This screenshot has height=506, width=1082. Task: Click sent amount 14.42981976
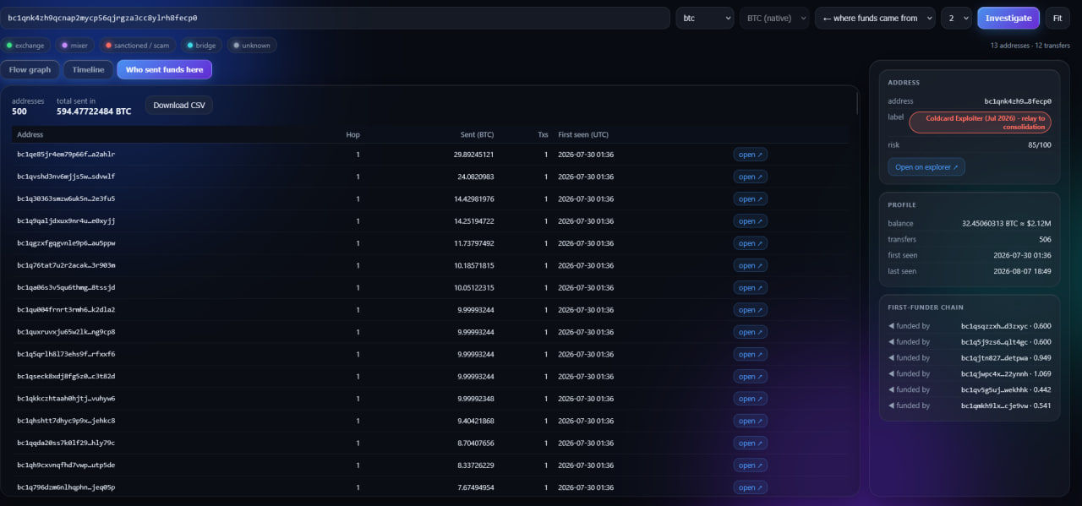tap(473, 199)
